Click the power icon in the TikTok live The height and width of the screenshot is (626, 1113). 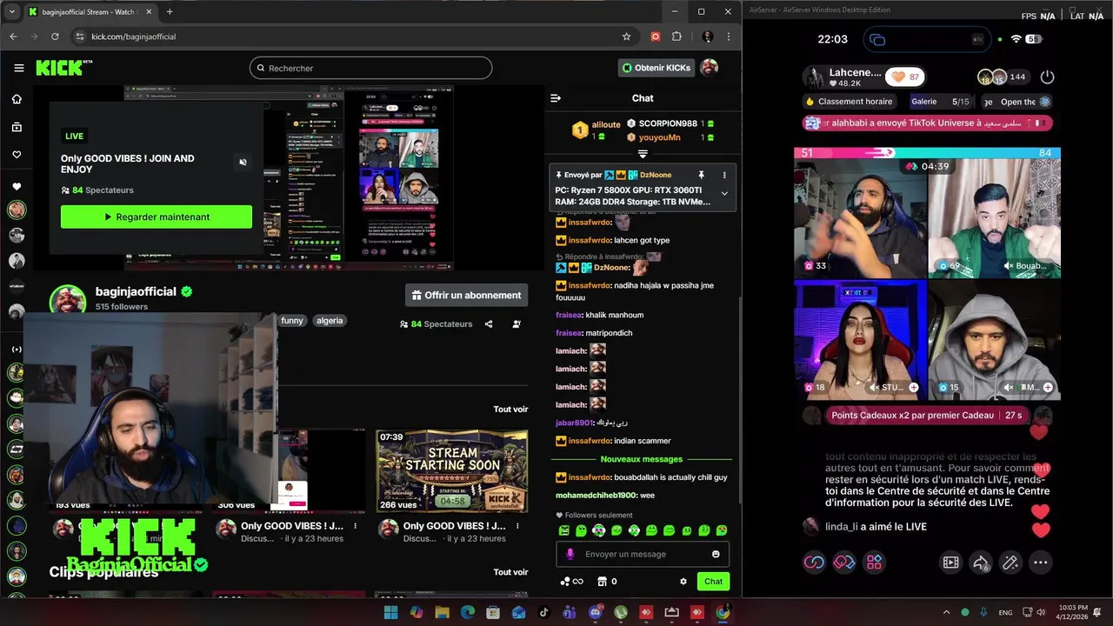pos(1047,77)
